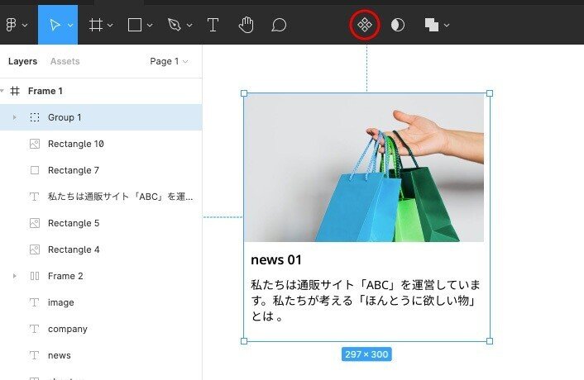
Task: Select the Rectangle shape tool
Action: (x=135, y=25)
